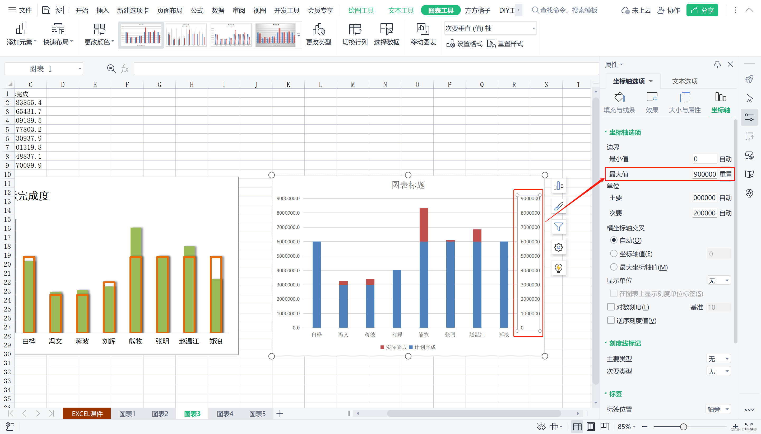Screen dimensions: 761x434
Task: Open Label position (标签位置) dropdown
Action: 718,409
